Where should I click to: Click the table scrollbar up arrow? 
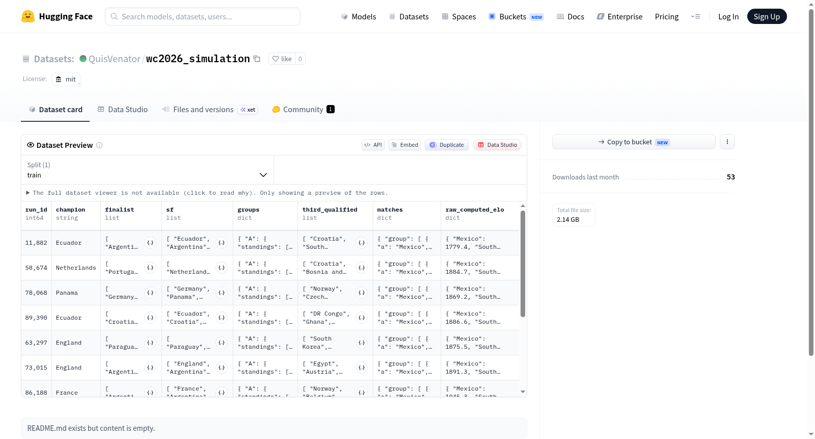523,206
